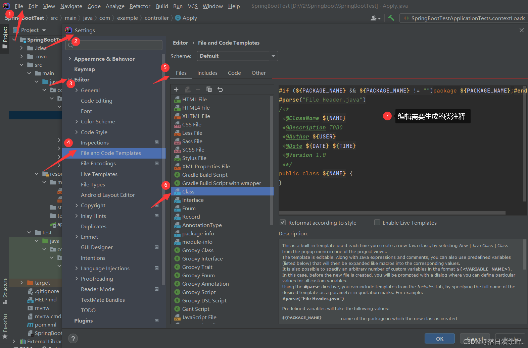Click the Copy Template icon
The height and width of the screenshot is (348, 528).
(x=209, y=90)
